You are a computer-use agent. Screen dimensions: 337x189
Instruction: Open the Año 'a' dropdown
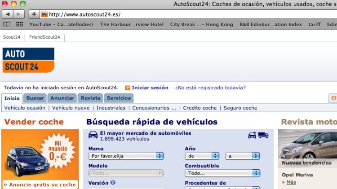click(243, 156)
